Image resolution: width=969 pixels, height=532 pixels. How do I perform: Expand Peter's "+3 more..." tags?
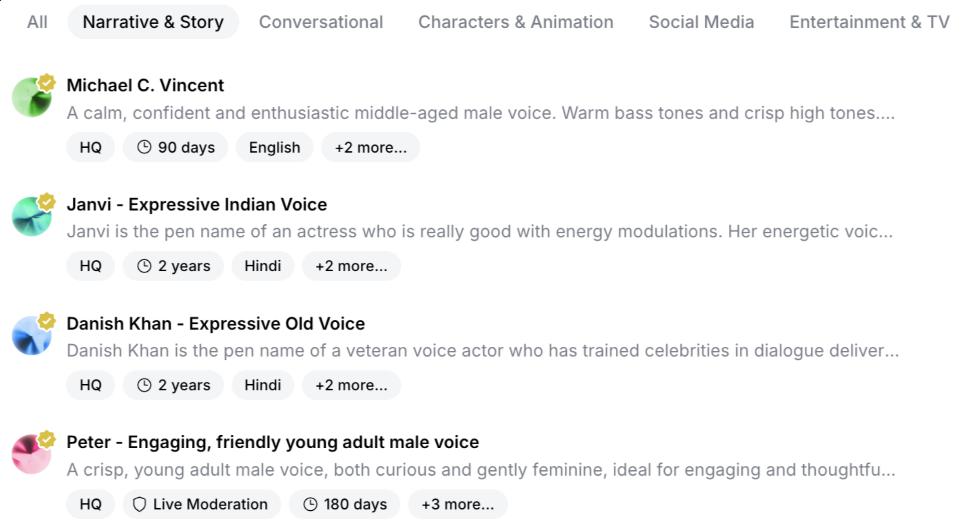coord(457,504)
